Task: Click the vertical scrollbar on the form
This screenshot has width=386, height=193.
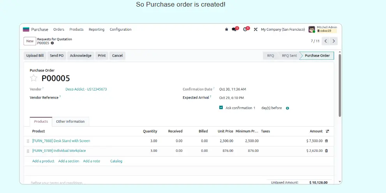Action: [x=340, y=85]
